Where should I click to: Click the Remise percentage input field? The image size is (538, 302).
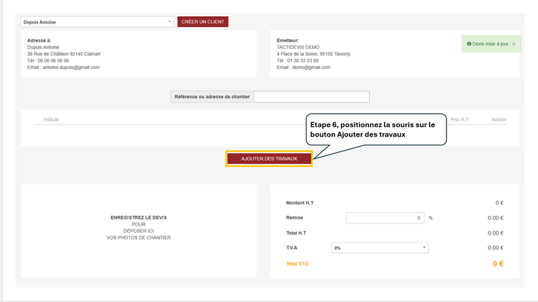coord(385,218)
